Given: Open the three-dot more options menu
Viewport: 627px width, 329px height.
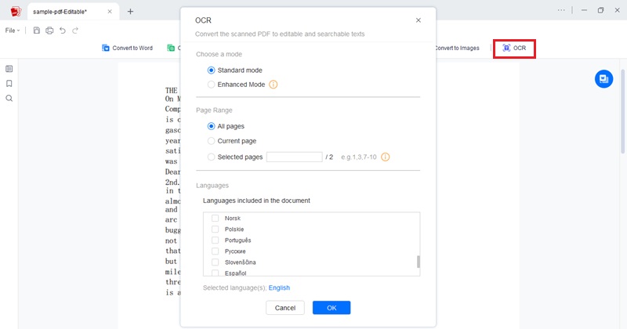Looking at the screenshot, I should coord(561,10).
